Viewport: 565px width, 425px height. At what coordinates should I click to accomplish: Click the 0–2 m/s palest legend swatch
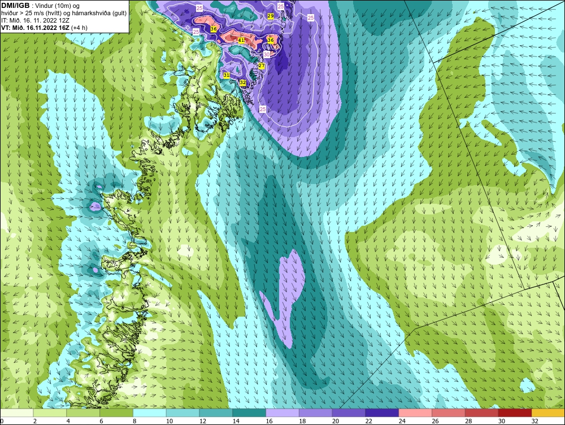coord(17,413)
